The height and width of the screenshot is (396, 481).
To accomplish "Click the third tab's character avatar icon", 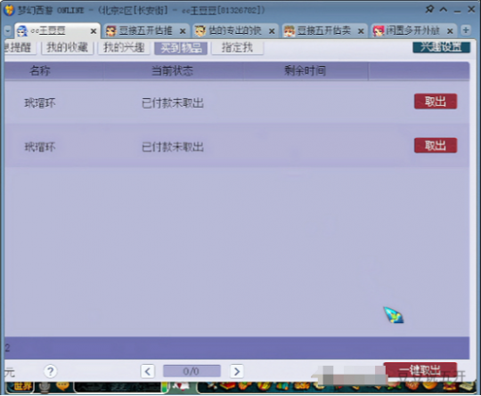I will point(200,30).
